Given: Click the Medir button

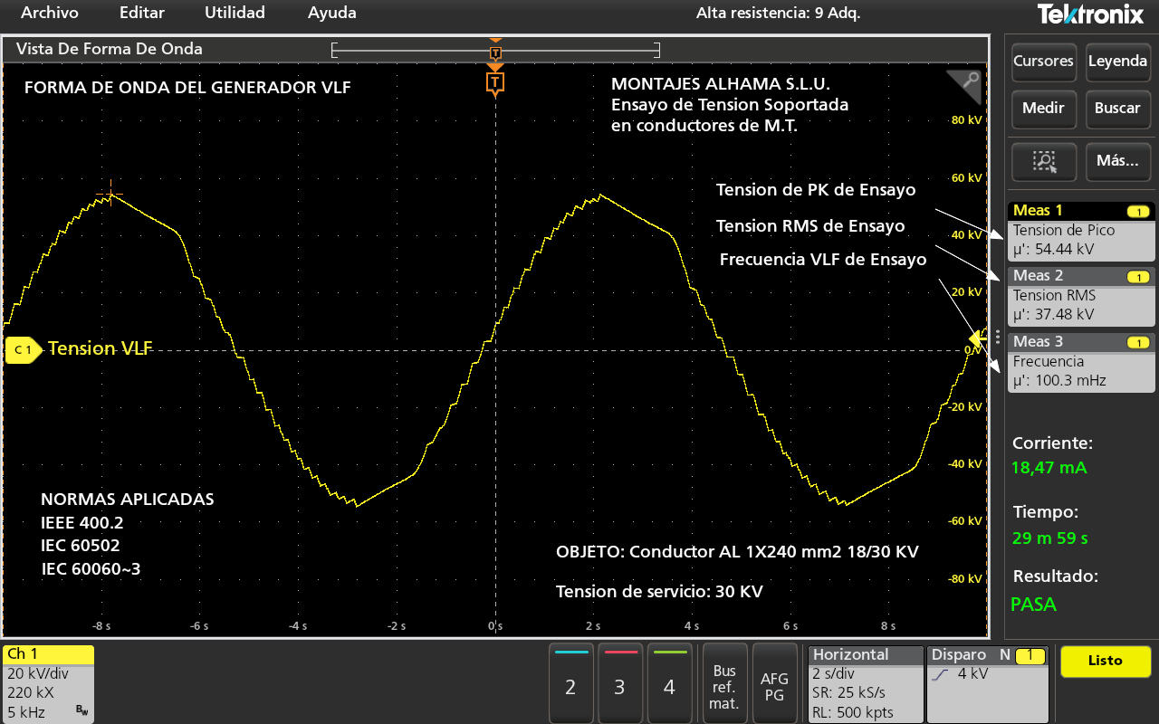Looking at the screenshot, I should click(1043, 109).
